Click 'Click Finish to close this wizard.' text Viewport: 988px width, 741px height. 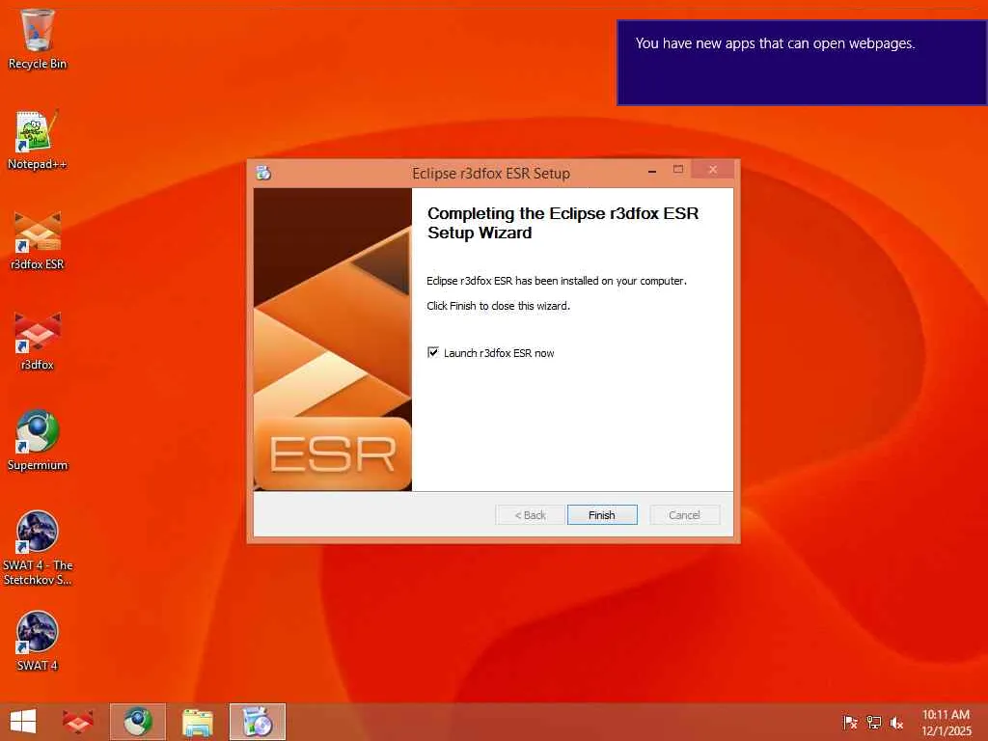tap(499, 306)
